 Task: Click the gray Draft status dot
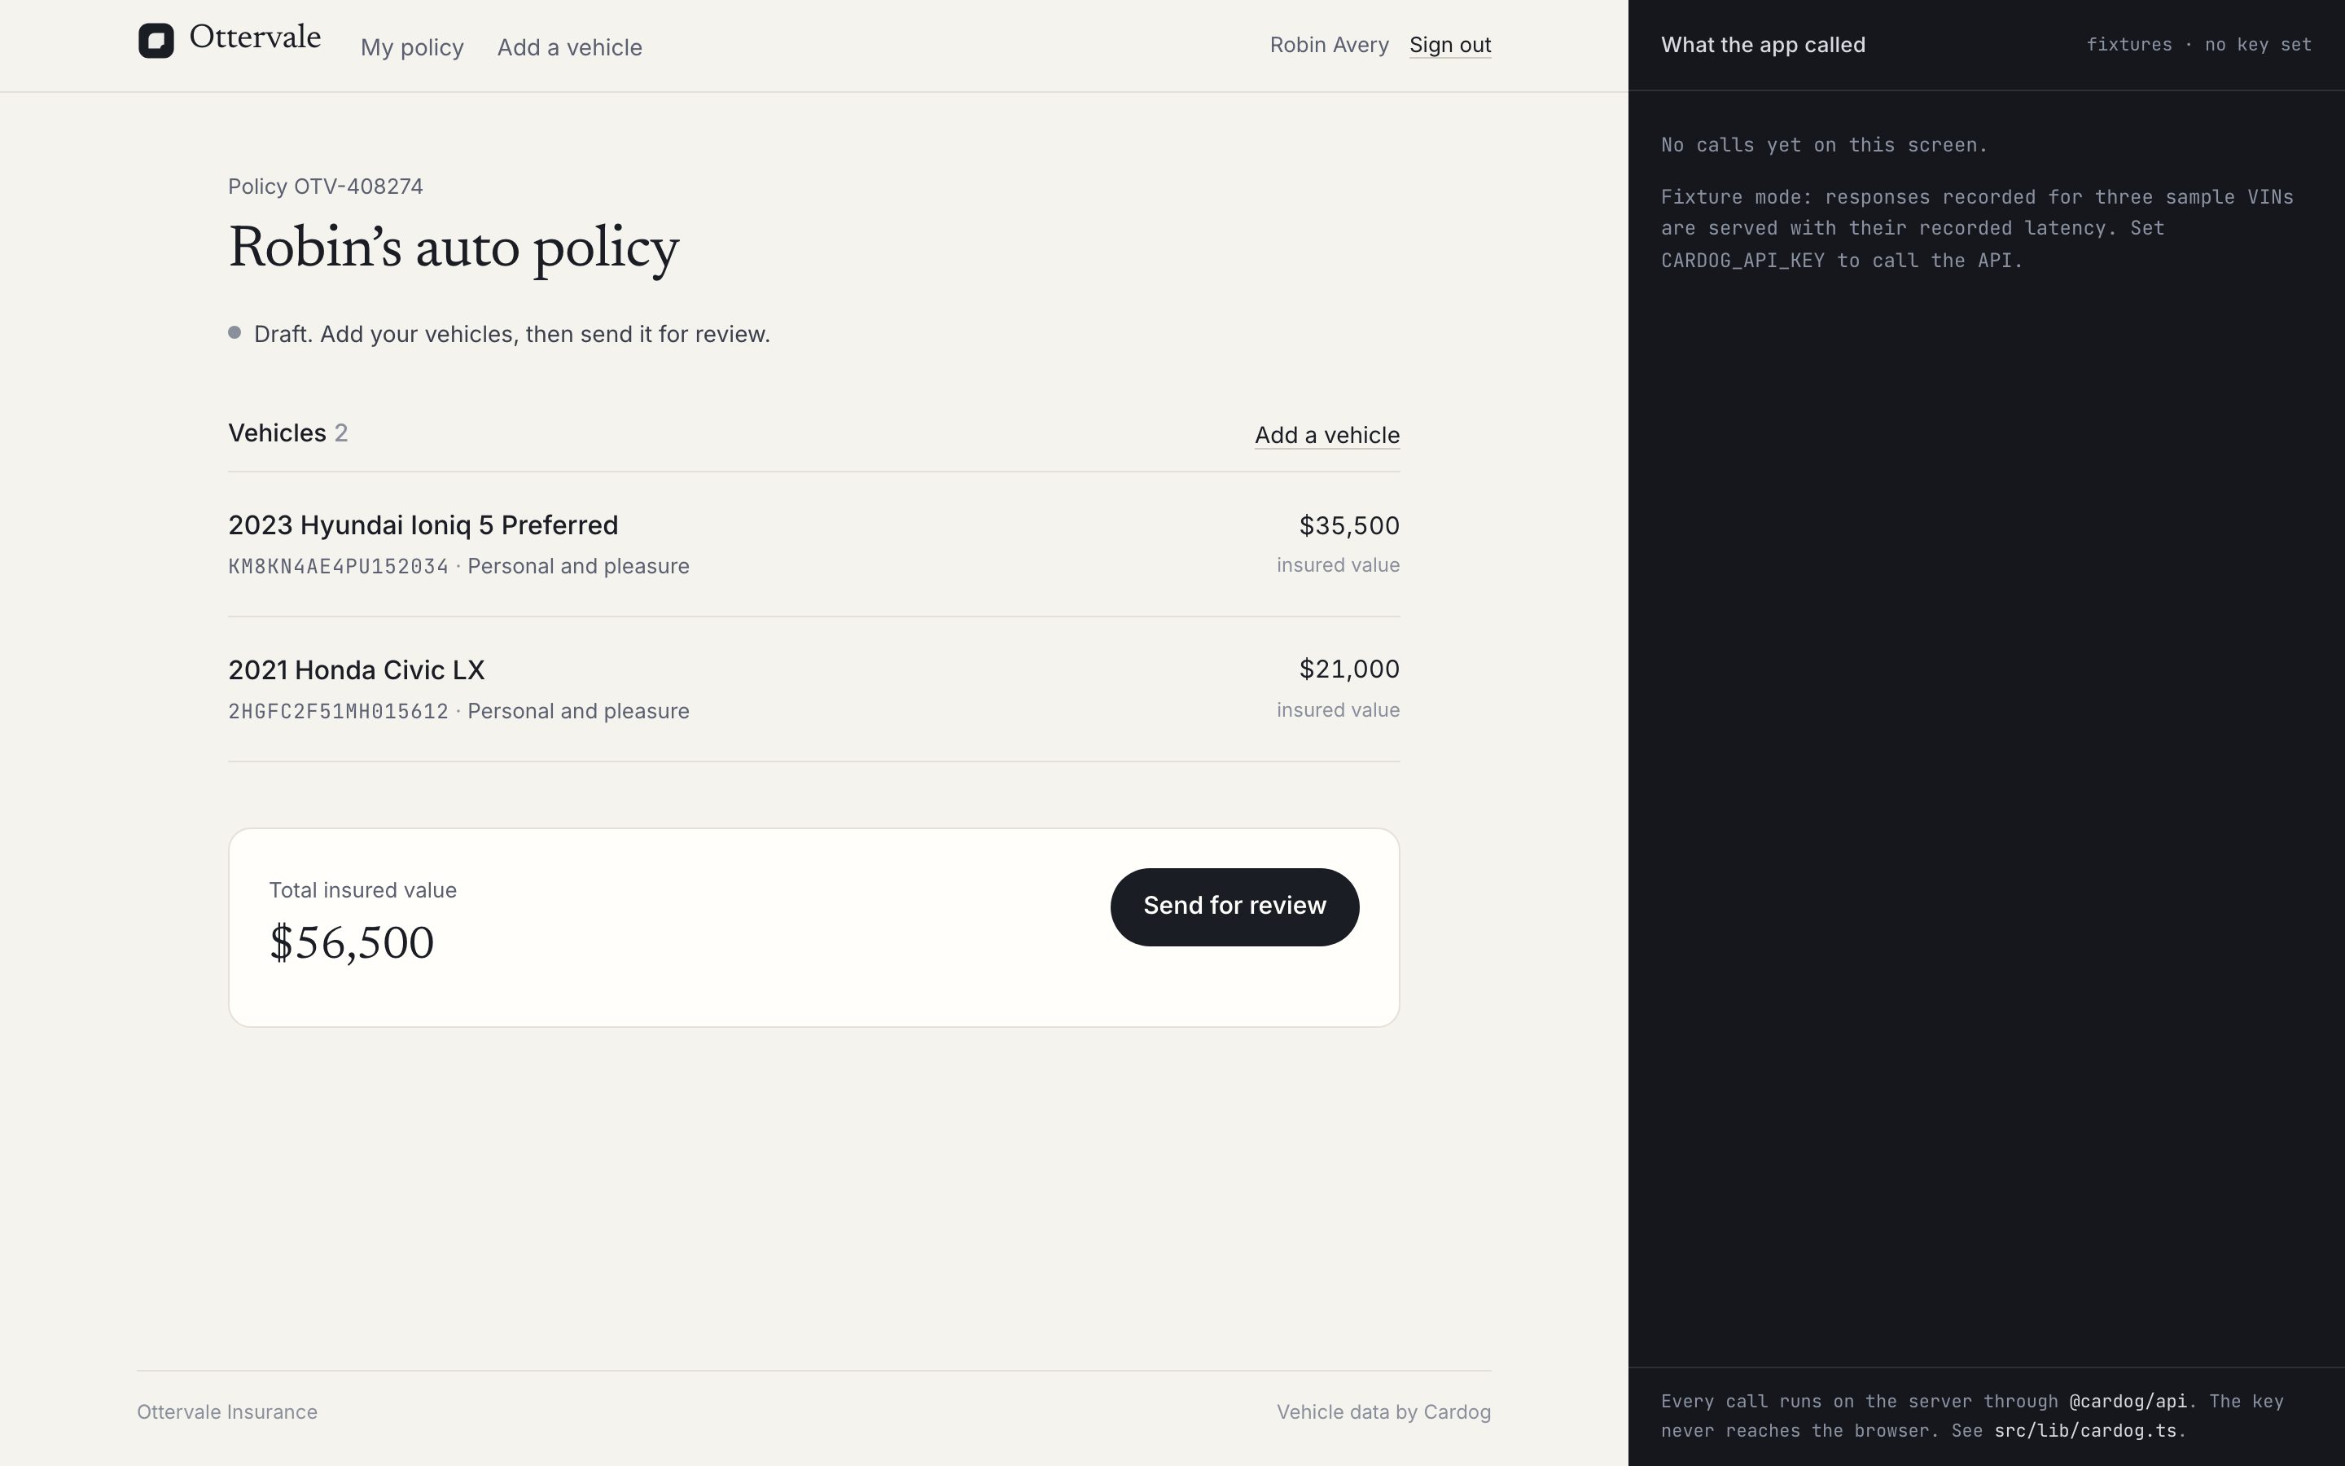[234, 332]
